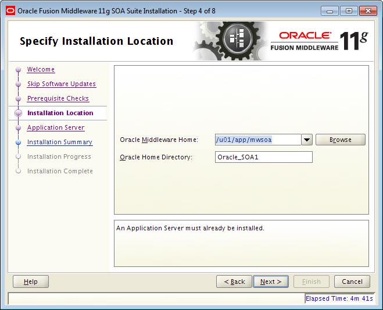This screenshot has width=383, height=310.
Task: Go Back to the previous step
Action: click(x=234, y=282)
